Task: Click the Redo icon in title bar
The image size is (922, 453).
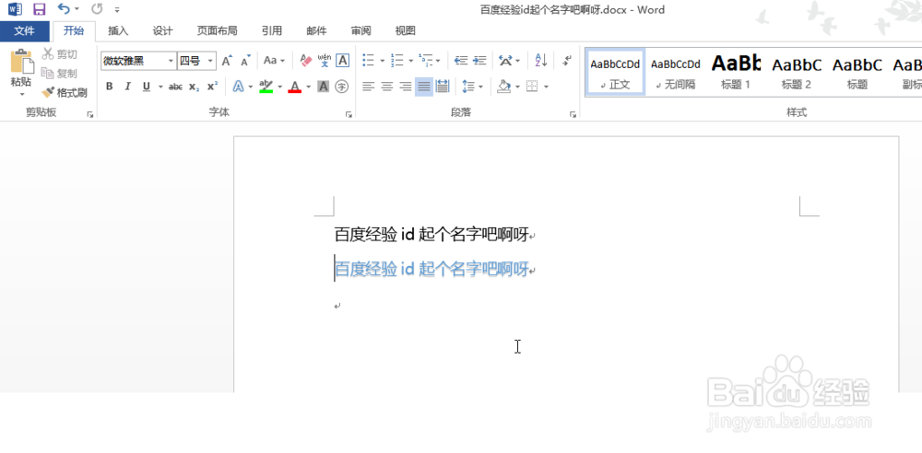Action: coord(97,9)
